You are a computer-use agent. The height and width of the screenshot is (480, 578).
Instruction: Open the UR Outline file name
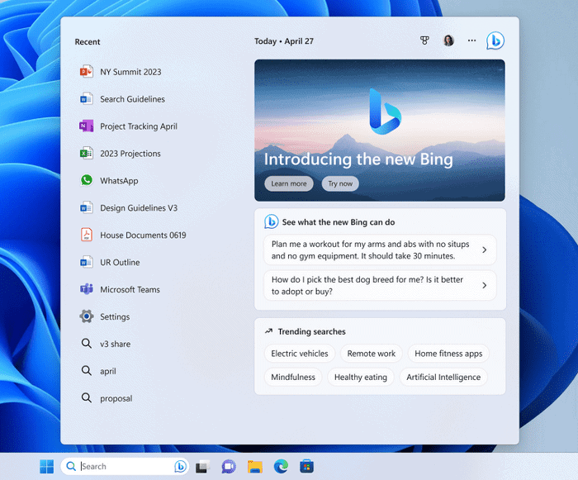pos(120,263)
